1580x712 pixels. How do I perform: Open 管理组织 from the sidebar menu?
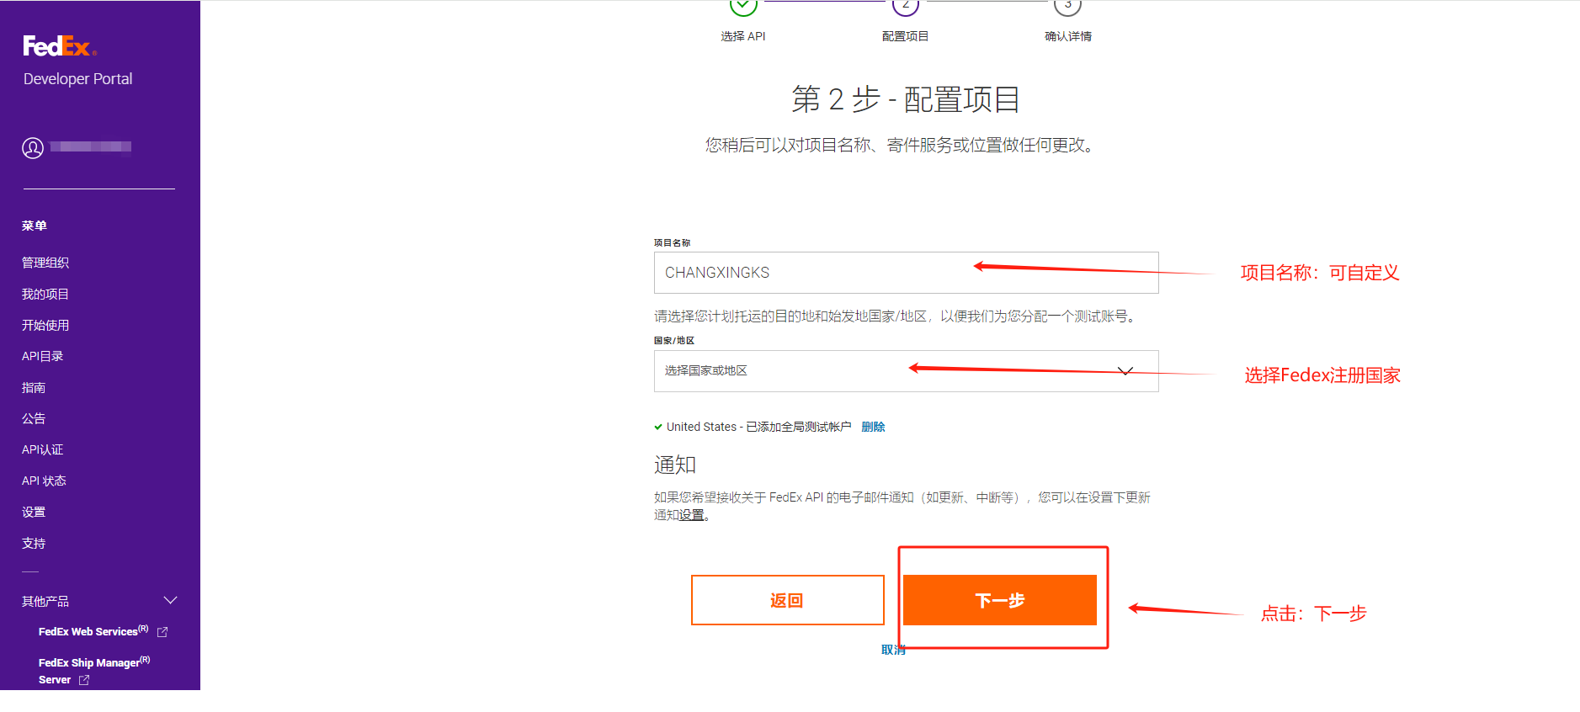pos(45,263)
